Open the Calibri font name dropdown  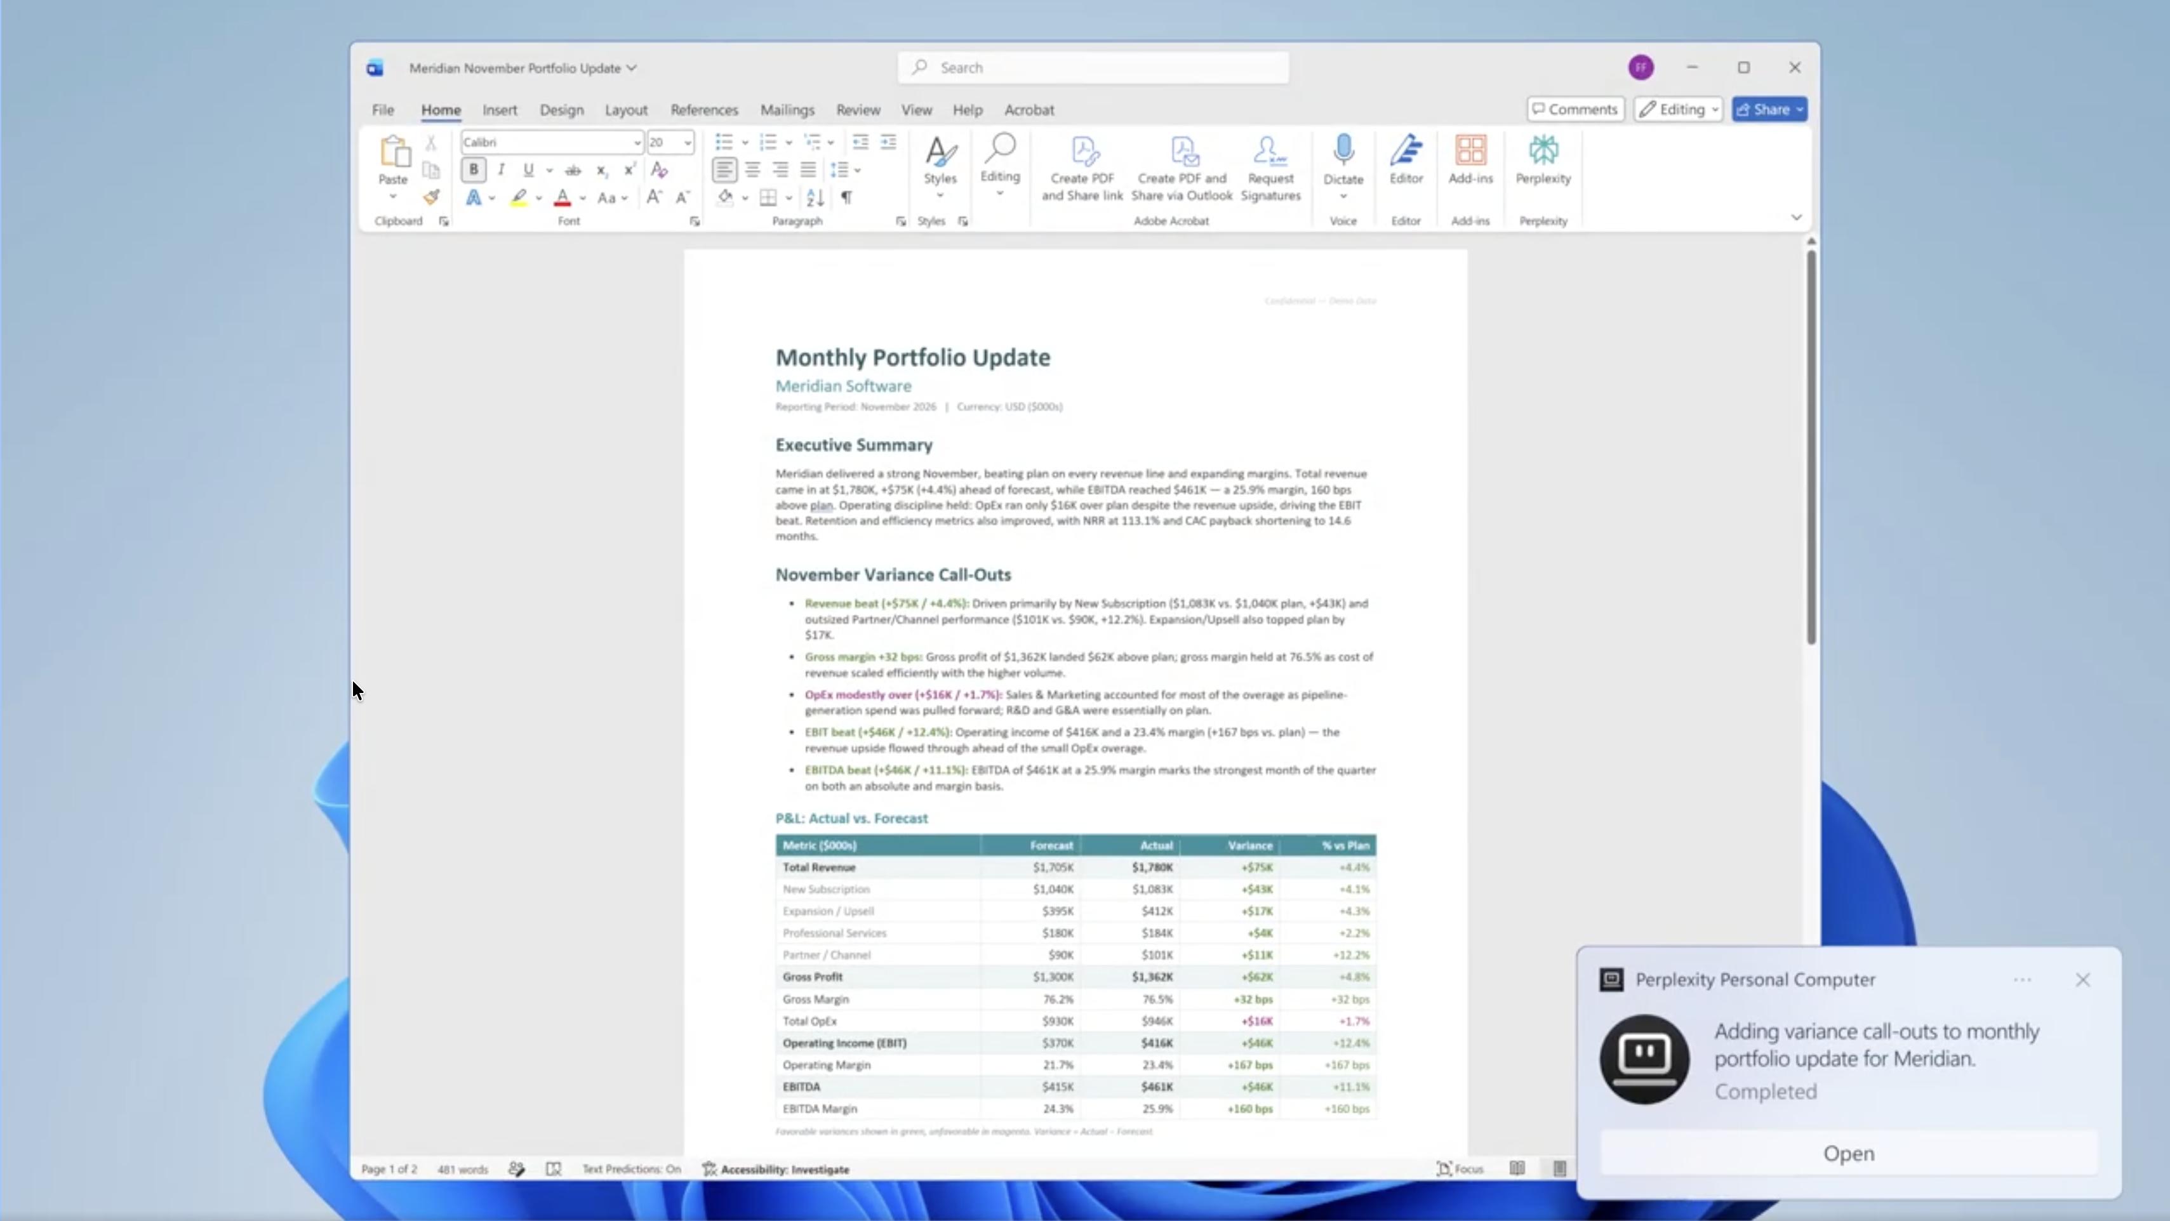pyautogui.click(x=637, y=142)
